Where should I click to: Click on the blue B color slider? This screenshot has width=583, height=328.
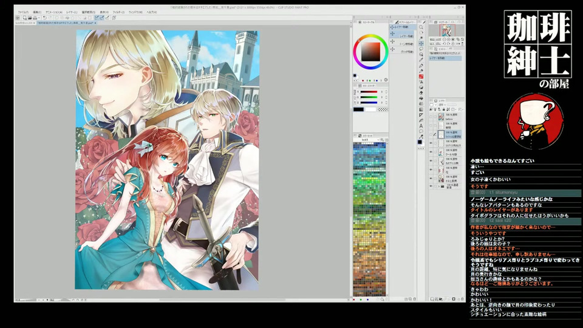coord(369,103)
